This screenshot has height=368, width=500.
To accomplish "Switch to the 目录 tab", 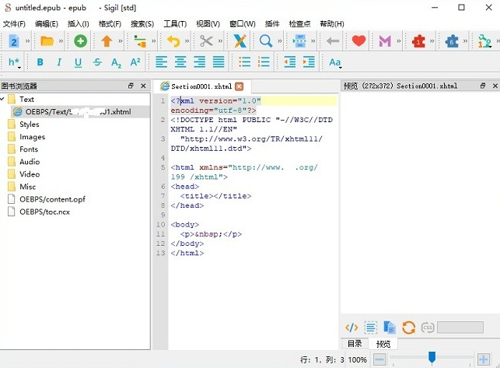I will 355,344.
